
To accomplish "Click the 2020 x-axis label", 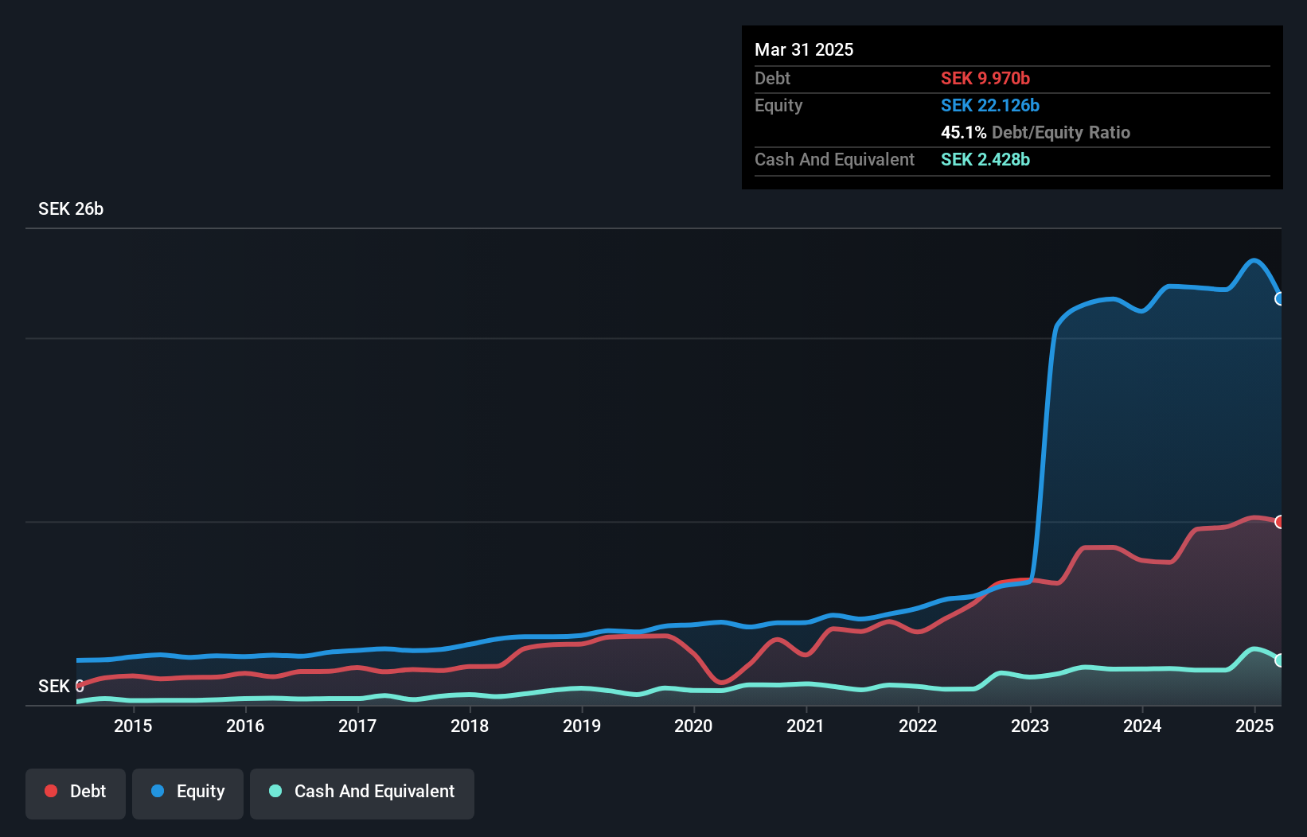I will (x=694, y=726).
